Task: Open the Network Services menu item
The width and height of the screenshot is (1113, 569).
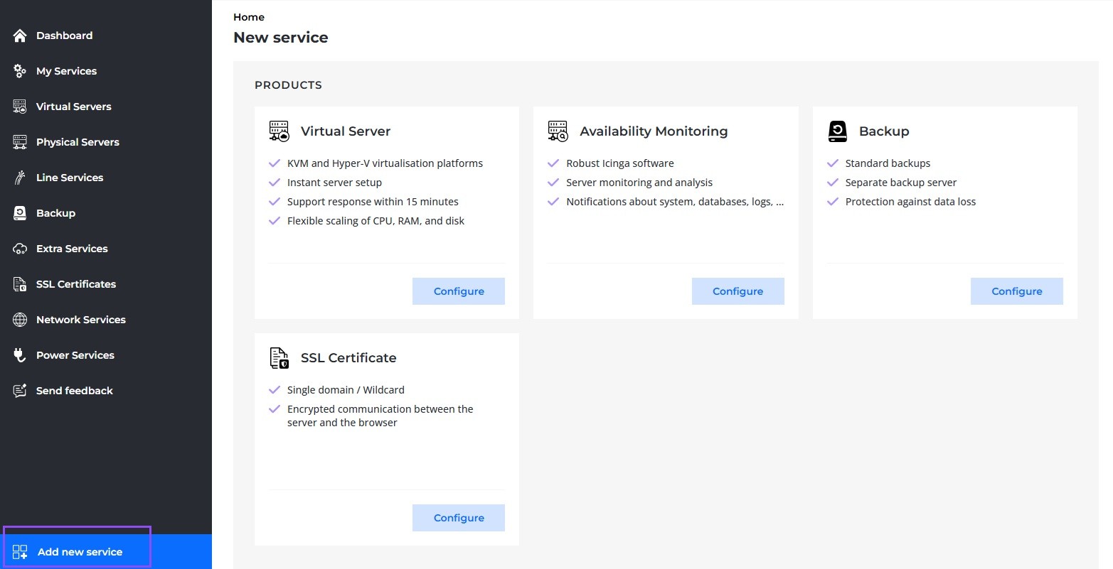Action: [80, 320]
